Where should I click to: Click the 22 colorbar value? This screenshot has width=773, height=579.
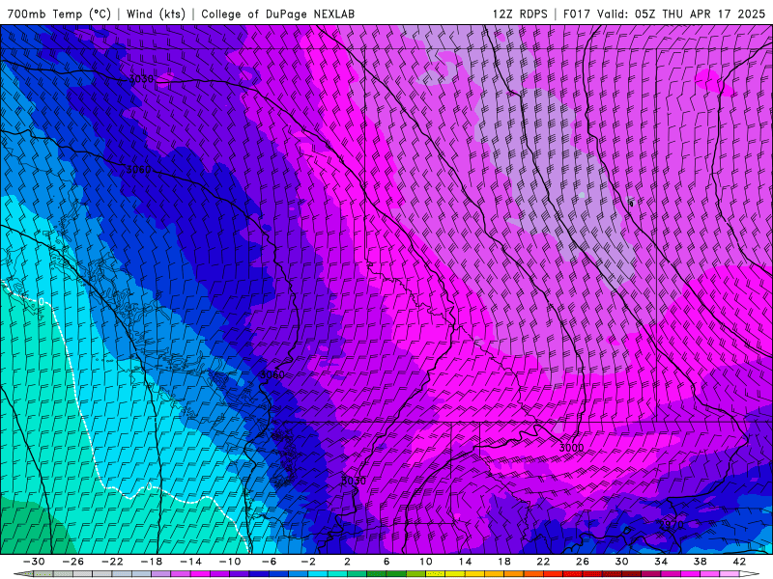pyautogui.click(x=543, y=562)
